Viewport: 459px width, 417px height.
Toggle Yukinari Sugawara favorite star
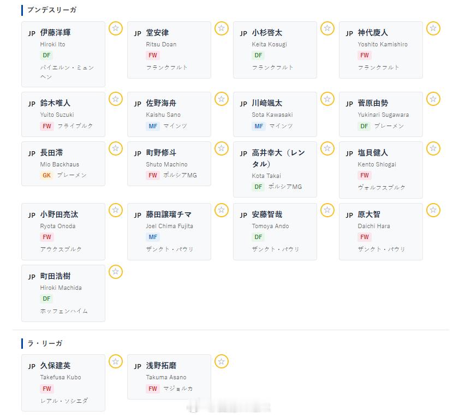pos(433,99)
